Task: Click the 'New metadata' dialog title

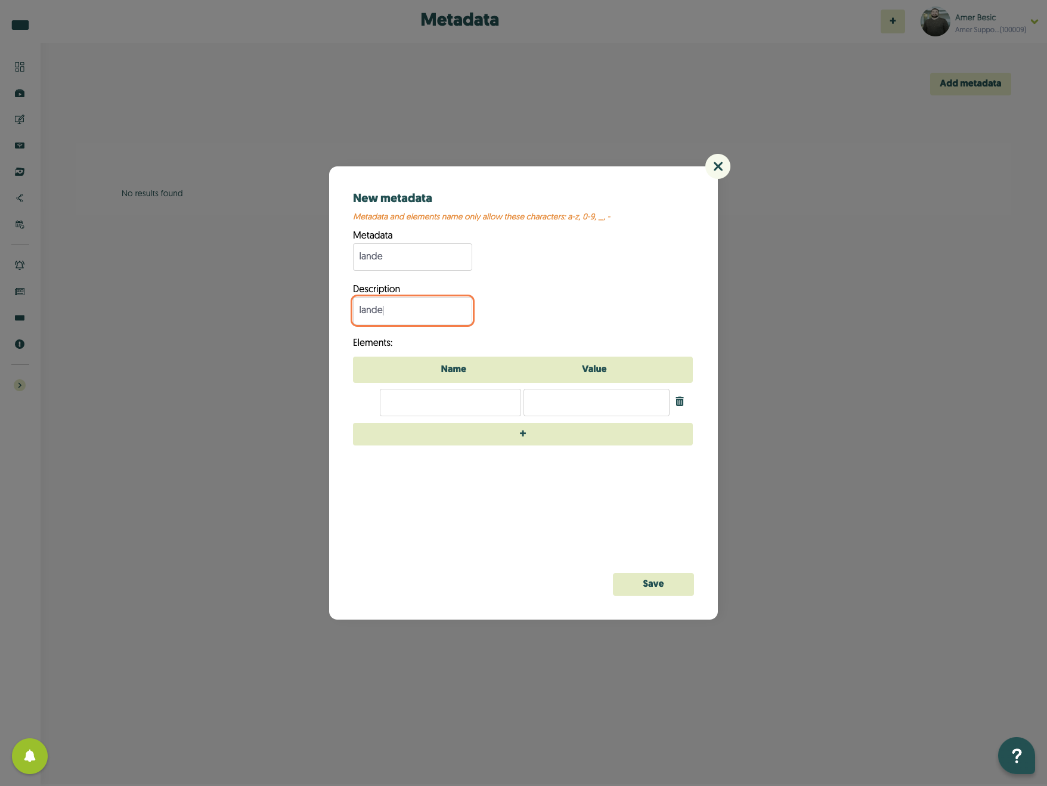Action: click(x=392, y=198)
